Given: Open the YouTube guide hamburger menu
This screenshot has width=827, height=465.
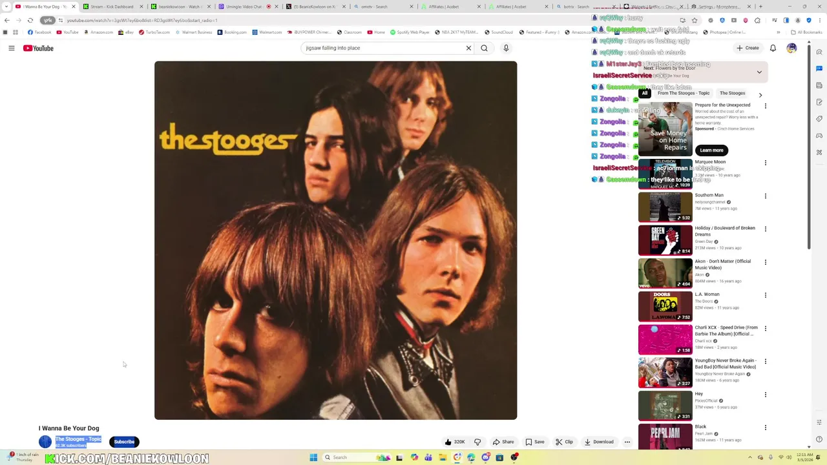Looking at the screenshot, I should (12, 48).
